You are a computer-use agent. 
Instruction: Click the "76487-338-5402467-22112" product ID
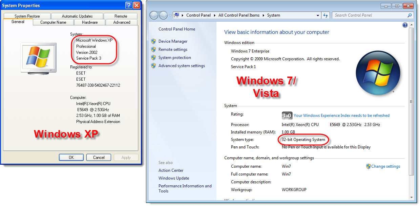point(98,85)
